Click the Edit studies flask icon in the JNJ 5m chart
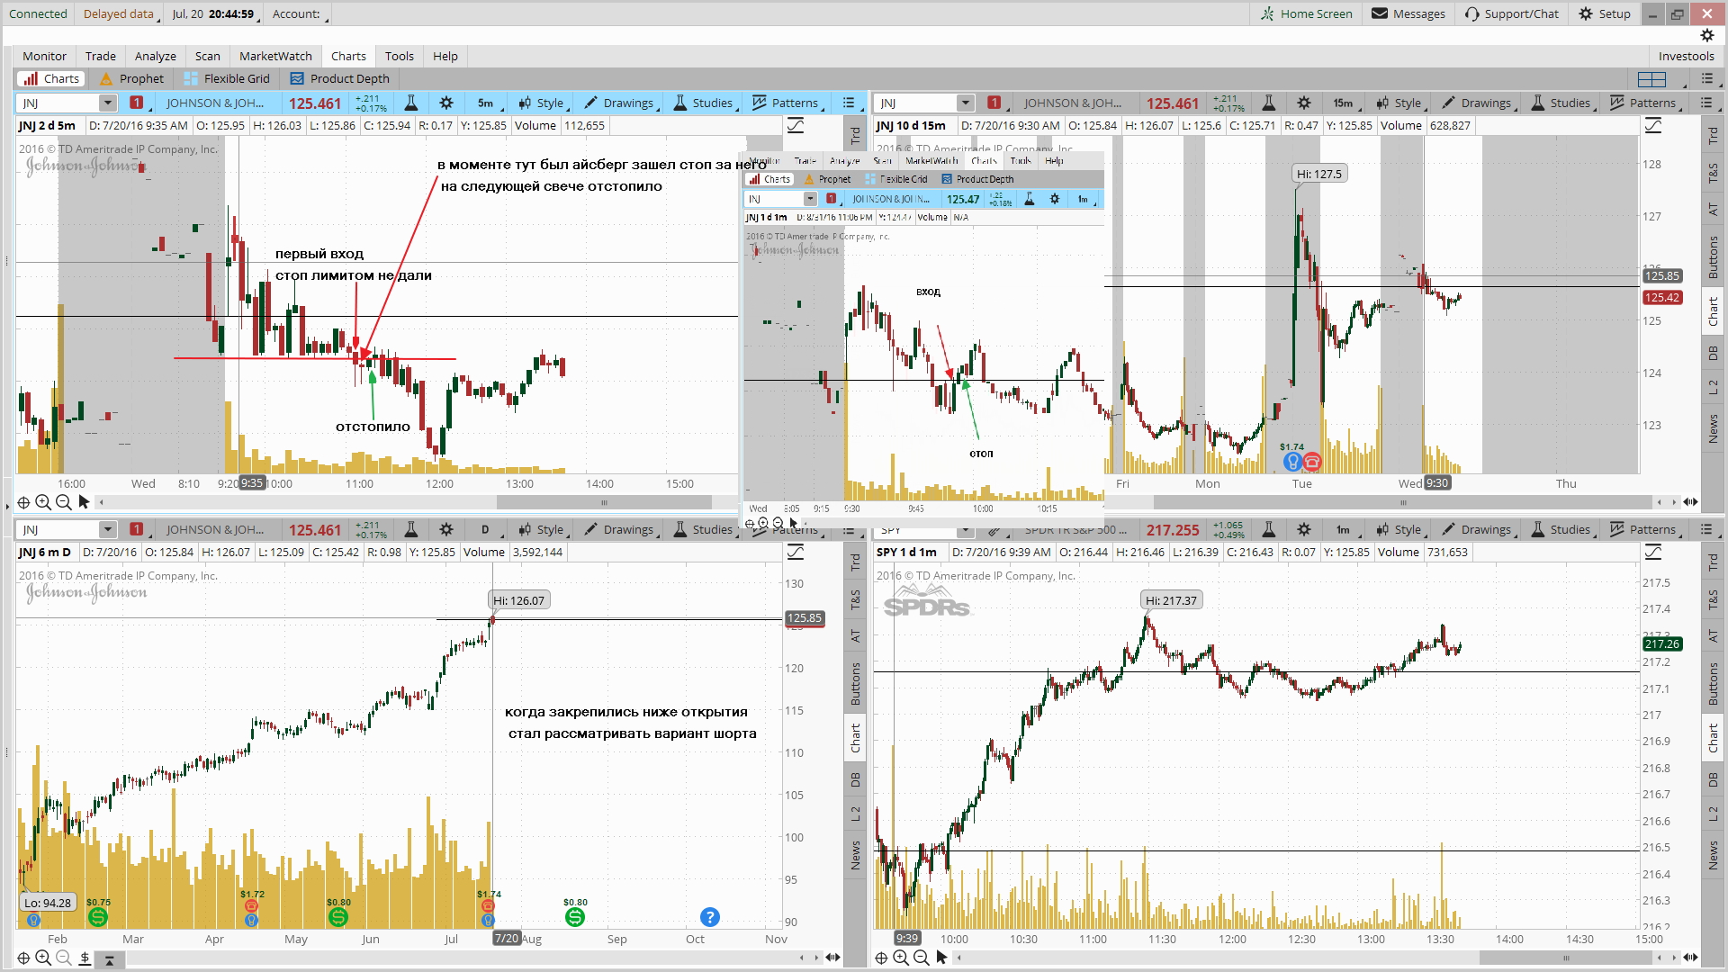The image size is (1728, 972). pyautogui.click(x=410, y=103)
